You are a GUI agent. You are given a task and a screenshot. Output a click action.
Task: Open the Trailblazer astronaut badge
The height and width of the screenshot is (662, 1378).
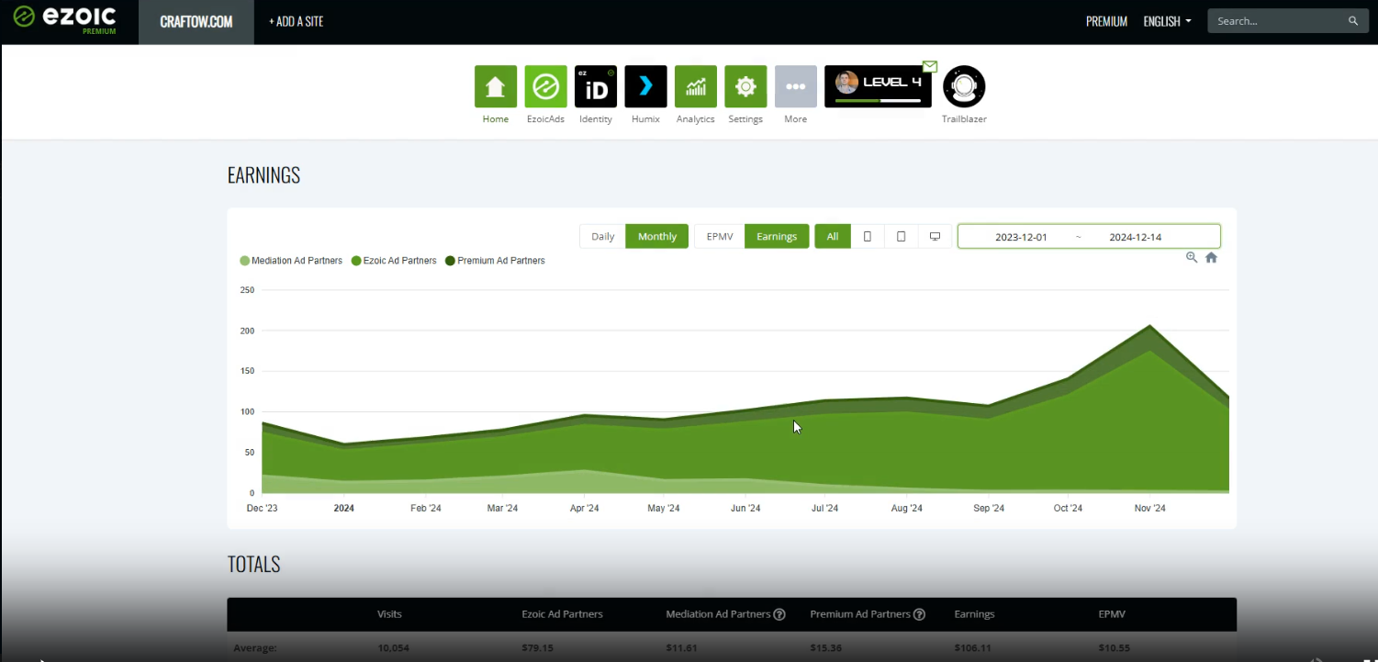tap(964, 86)
